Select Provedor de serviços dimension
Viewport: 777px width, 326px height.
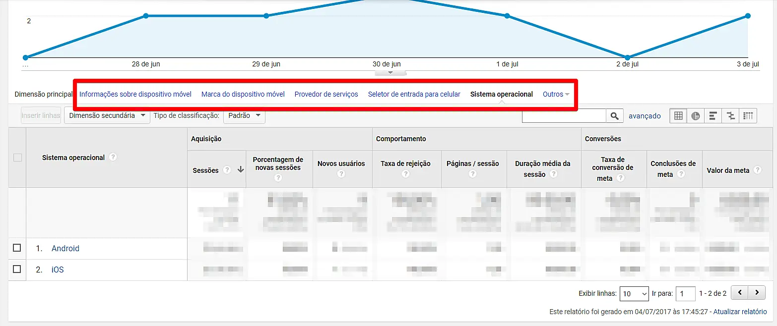(326, 94)
